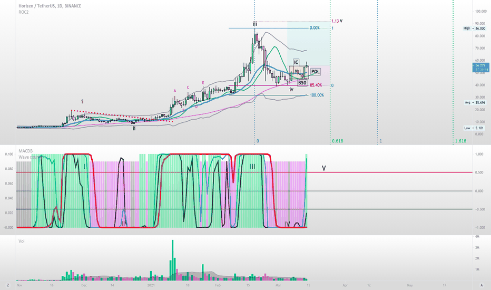Click the 0.080 value on MACDB left axis
The width and height of the screenshot is (491, 290).
click(x=9, y=169)
